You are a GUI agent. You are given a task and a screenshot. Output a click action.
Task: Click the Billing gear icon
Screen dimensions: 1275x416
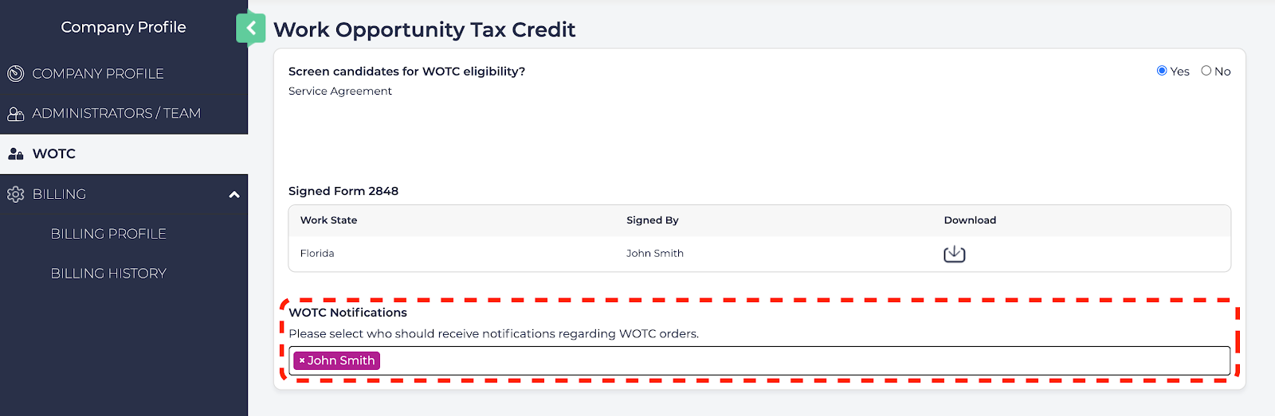pyautogui.click(x=16, y=194)
